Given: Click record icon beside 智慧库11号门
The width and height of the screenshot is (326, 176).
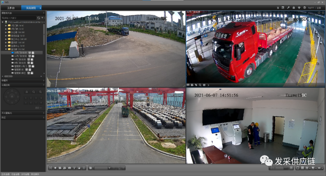Looking at the screenshot, I should coord(33,66).
